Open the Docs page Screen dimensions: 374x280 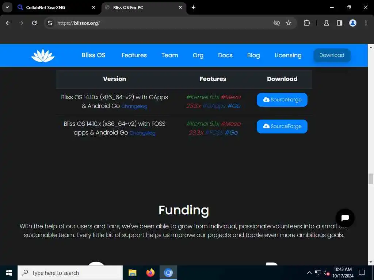pos(225,55)
